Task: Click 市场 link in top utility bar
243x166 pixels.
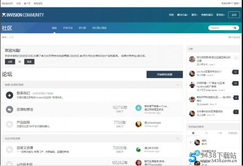Action: point(18,3)
